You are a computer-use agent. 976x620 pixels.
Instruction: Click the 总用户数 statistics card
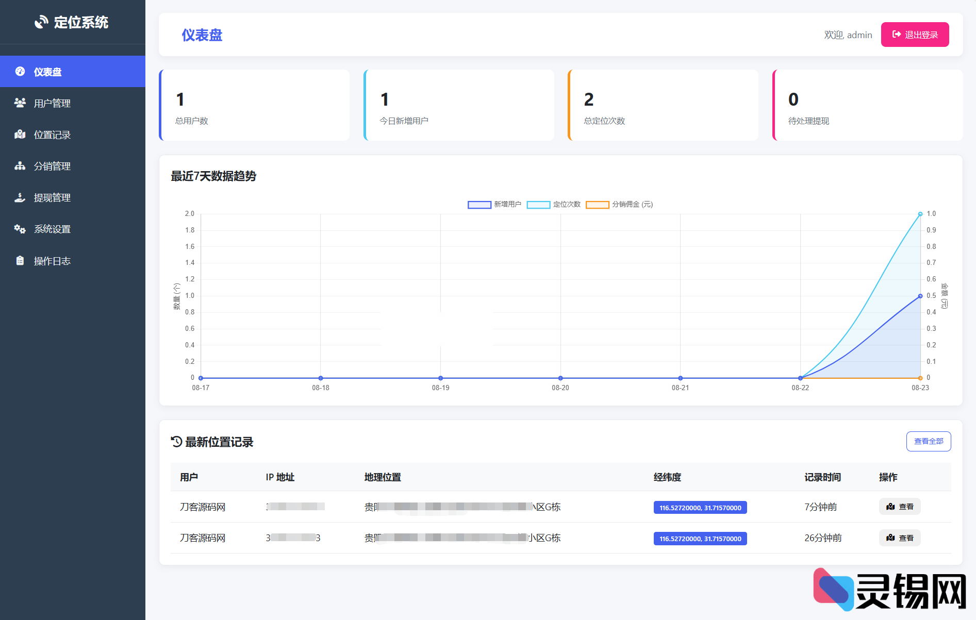pyautogui.click(x=255, y=105)
